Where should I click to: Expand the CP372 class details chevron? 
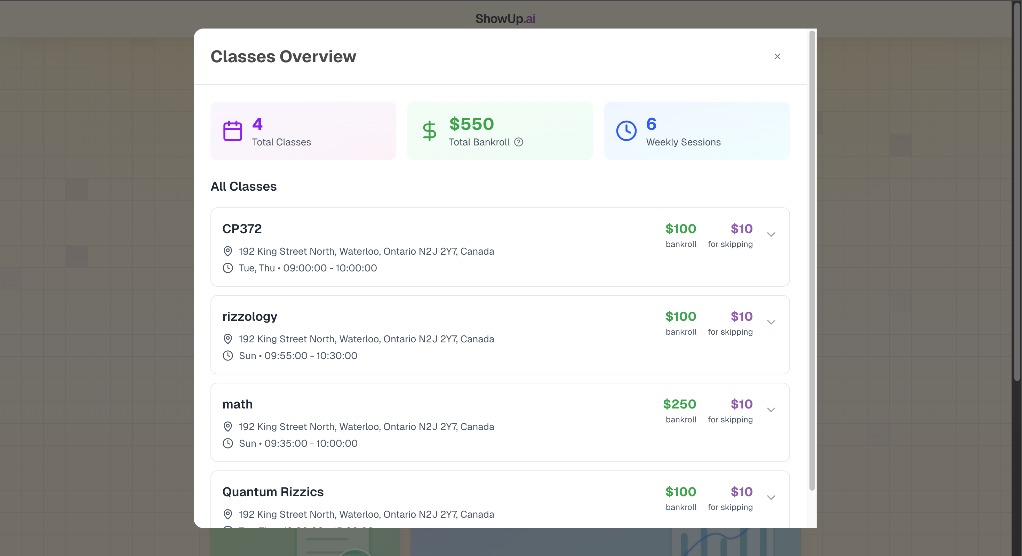coord(771,235)
